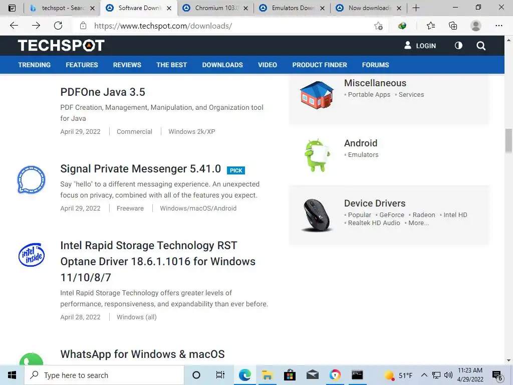Screen dimensions: 513x385
Task: Click the taskbar search box
Action: 104,375
